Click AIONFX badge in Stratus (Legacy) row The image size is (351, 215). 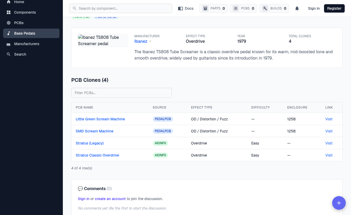(160, 143)
